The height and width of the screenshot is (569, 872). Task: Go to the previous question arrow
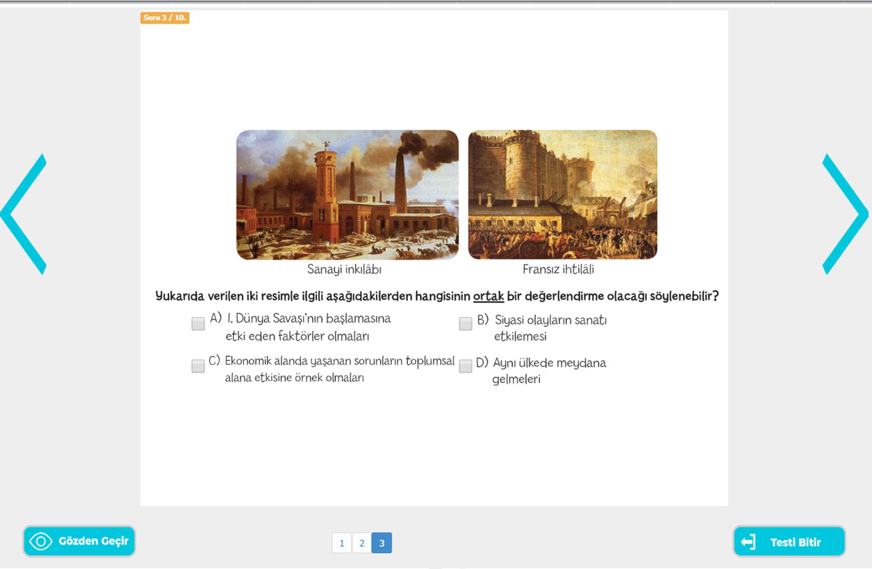pyautogui.click(x=24, y=214)
